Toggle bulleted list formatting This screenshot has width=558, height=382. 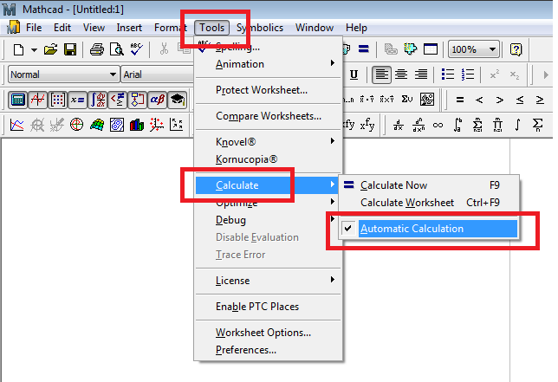[448, 74]
